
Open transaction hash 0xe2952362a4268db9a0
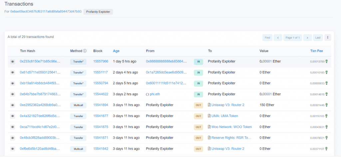click(40, 105)
